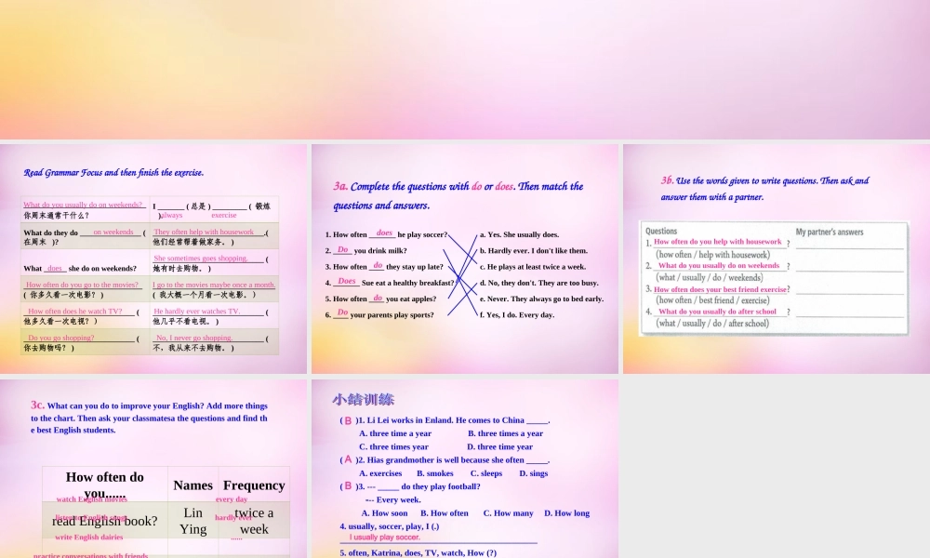Select 'How often does your best friend exercise'
Viewport: 930px width, 558px height.
coord(720,289)
